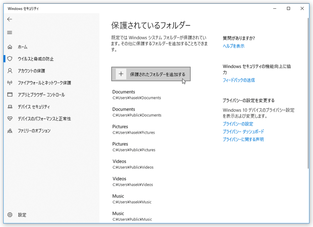
Task: Go back using the back arrow
Action: 10,19
